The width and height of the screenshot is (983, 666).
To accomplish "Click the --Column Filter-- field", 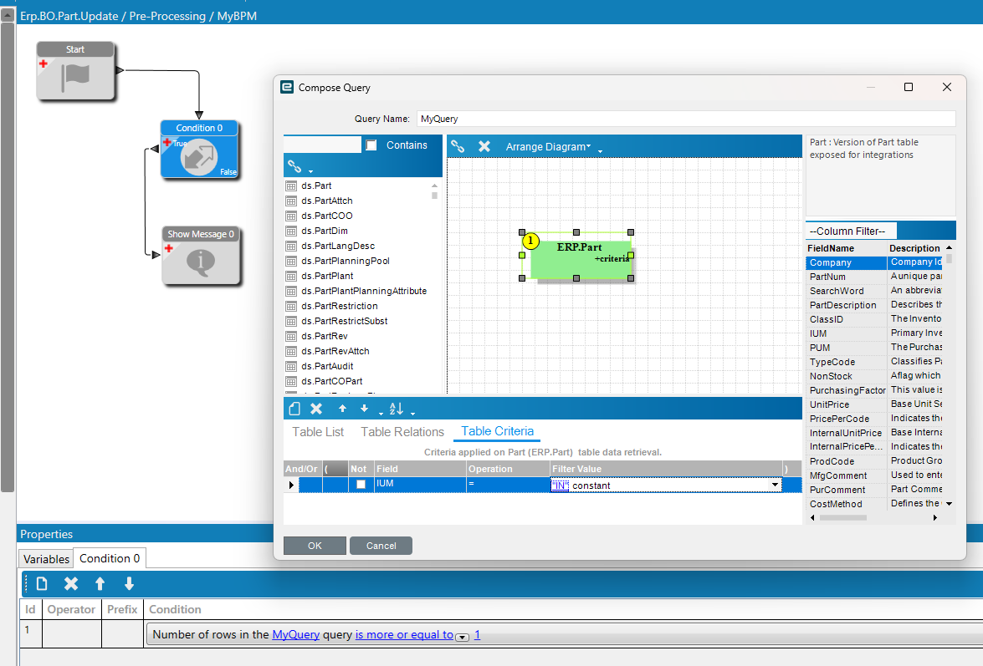I will [x=851, y=231].
